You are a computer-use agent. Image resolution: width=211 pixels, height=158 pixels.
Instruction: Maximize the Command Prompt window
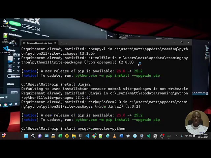click(181, 42)
